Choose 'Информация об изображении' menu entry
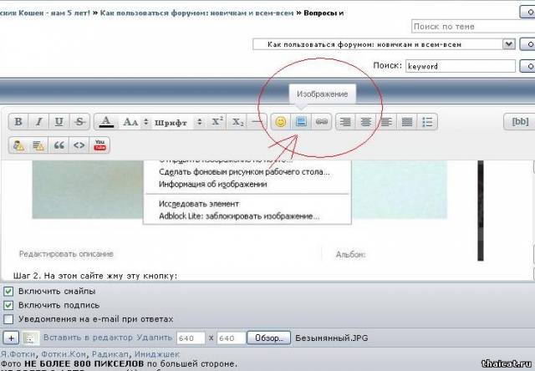The image size is (535, 371). (x=212, y=184)
